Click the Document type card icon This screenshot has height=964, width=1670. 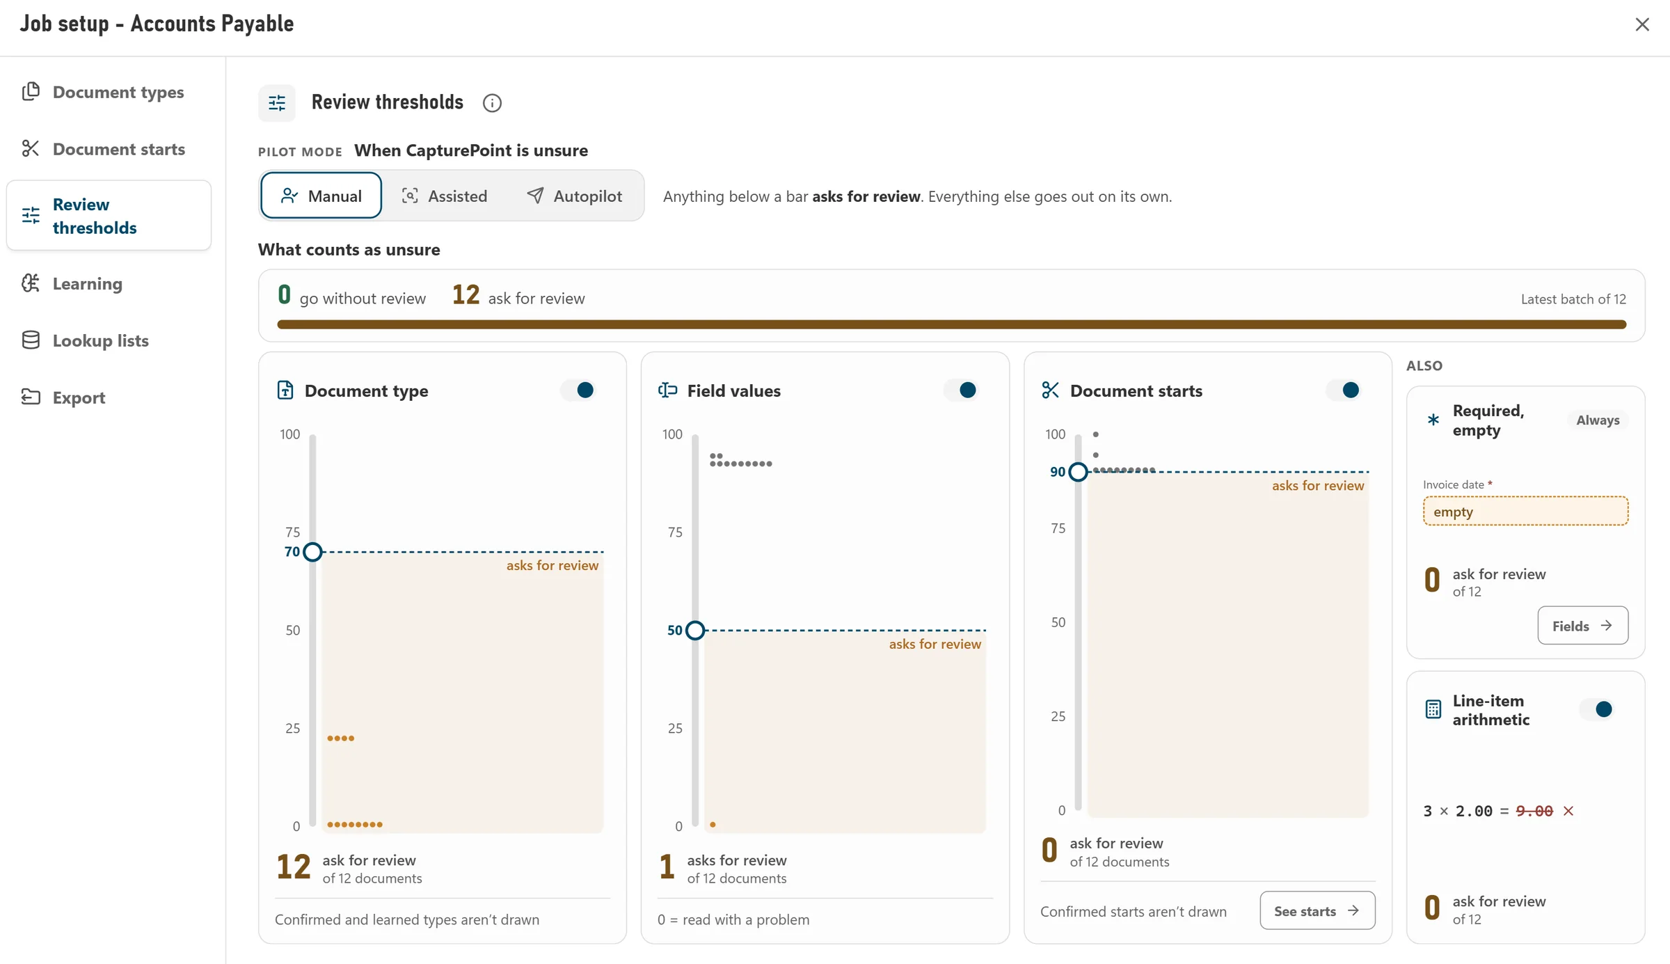[285, 390]
